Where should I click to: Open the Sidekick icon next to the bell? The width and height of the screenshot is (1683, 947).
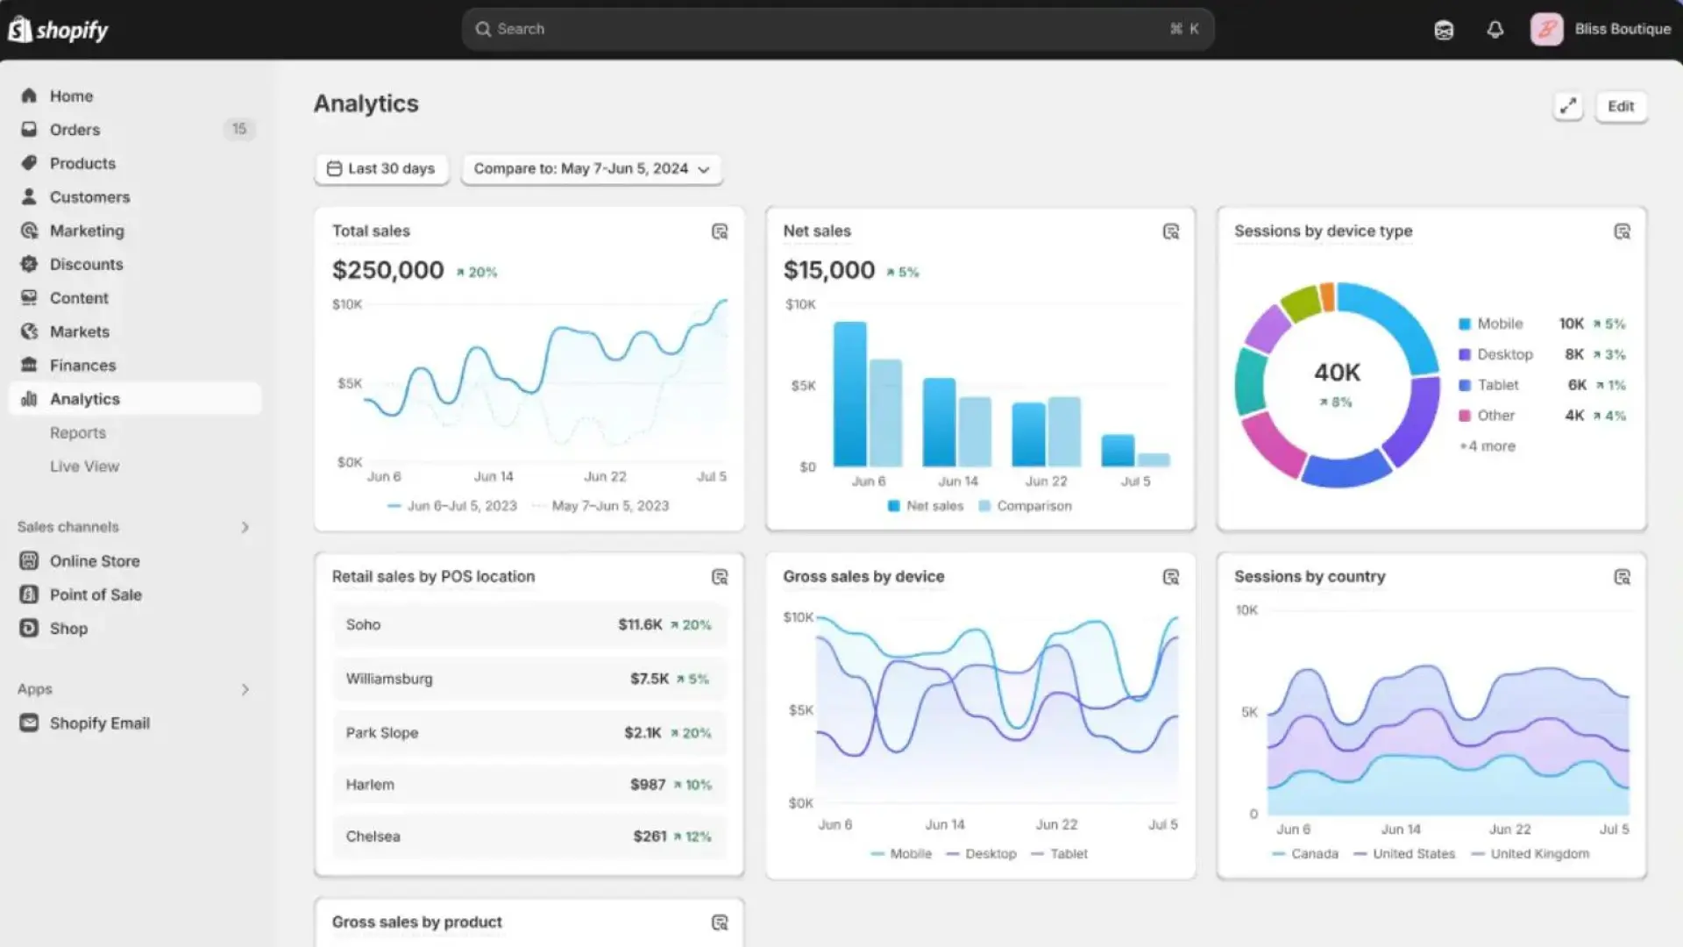coord(1444,30)
